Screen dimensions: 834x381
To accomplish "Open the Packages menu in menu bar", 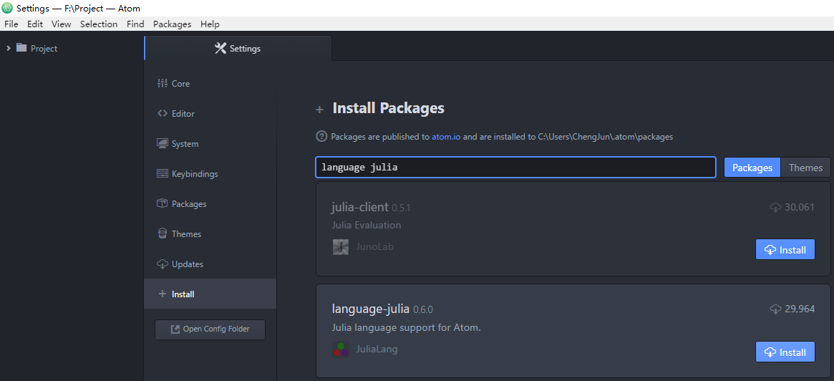I will [x=173, y=24].
